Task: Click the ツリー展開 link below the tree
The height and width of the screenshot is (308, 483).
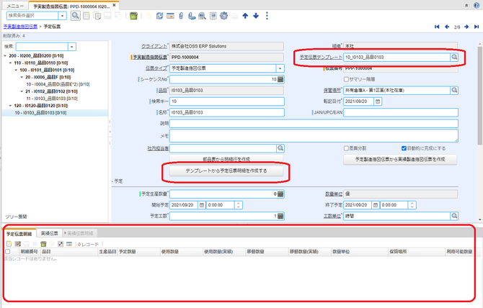Action: pos(16,217)
